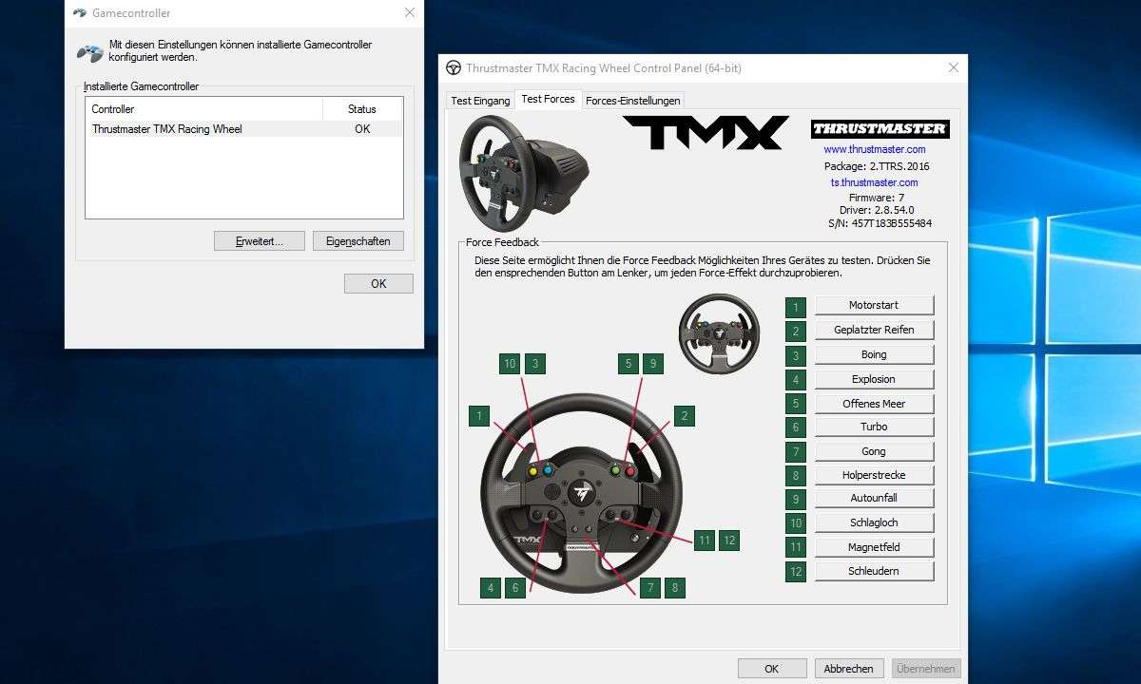Screen dimensions: 1141x684
Task: Click the green number 6 icon beside Turbo
Action: [796, 427]
